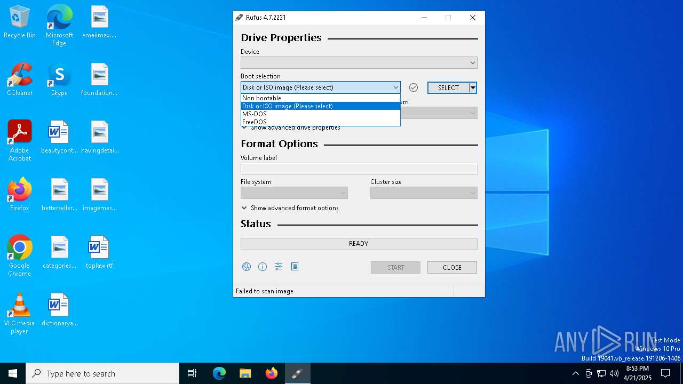Click the Type here to search box
This screenshot has height=384, width=683.
[102, 373]
